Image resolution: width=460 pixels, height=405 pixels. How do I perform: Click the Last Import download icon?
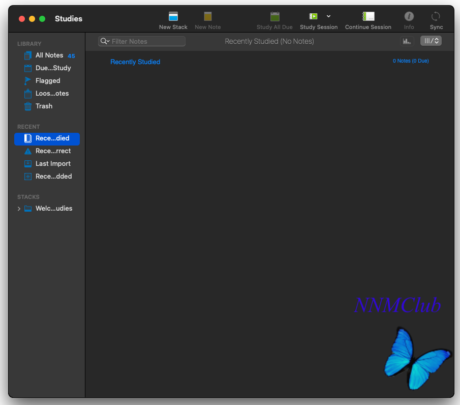[28, 164]
